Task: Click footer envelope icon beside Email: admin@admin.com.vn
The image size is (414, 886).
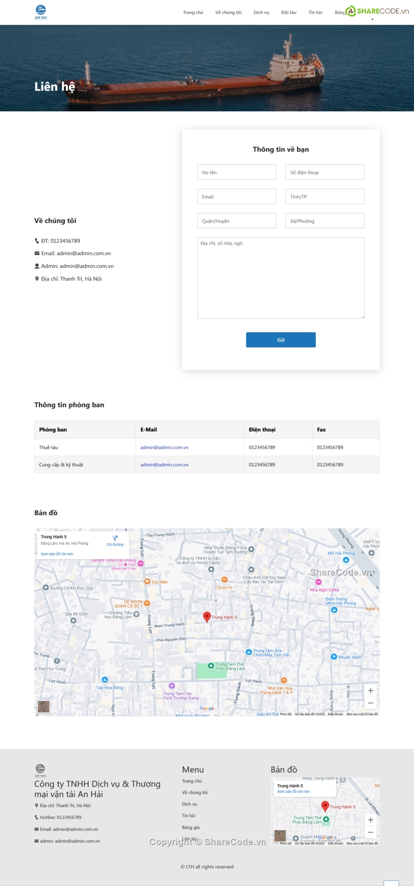Action: click(x=37, y=829)
